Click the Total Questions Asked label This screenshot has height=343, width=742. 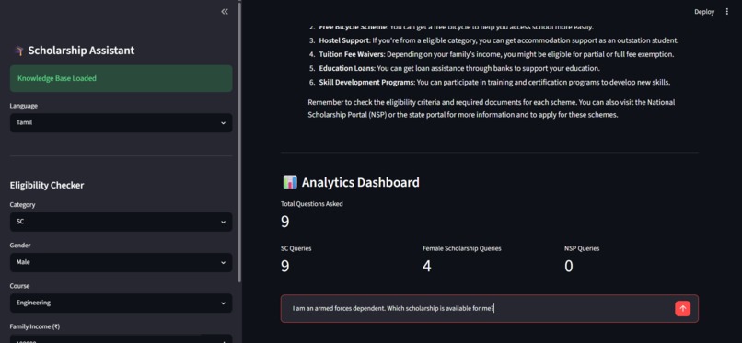tap(312, 204)
